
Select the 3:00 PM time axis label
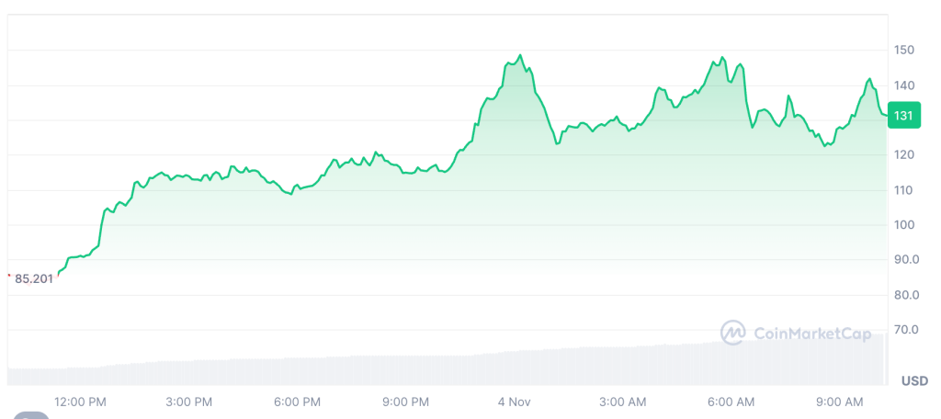(x=189, y=402)
